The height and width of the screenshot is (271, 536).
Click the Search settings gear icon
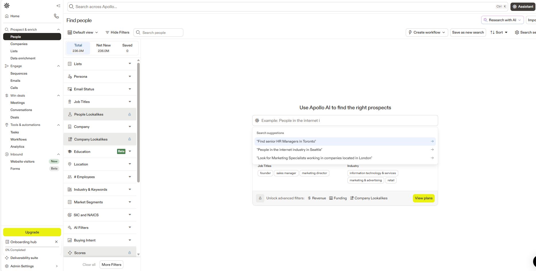517,32
